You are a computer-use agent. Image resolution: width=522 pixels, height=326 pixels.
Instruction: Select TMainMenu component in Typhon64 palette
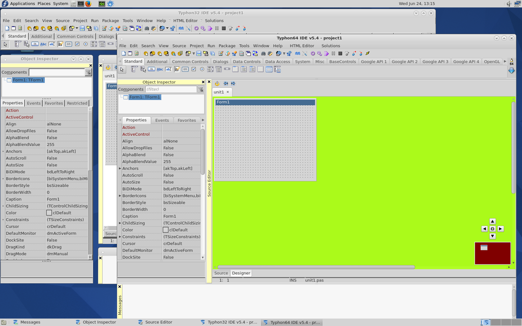[x=134, y=69]
